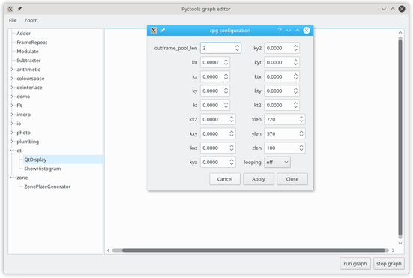Click the run graph button
Image resolution: width=413 pixels, height=278 pixels.
point(355,264)
